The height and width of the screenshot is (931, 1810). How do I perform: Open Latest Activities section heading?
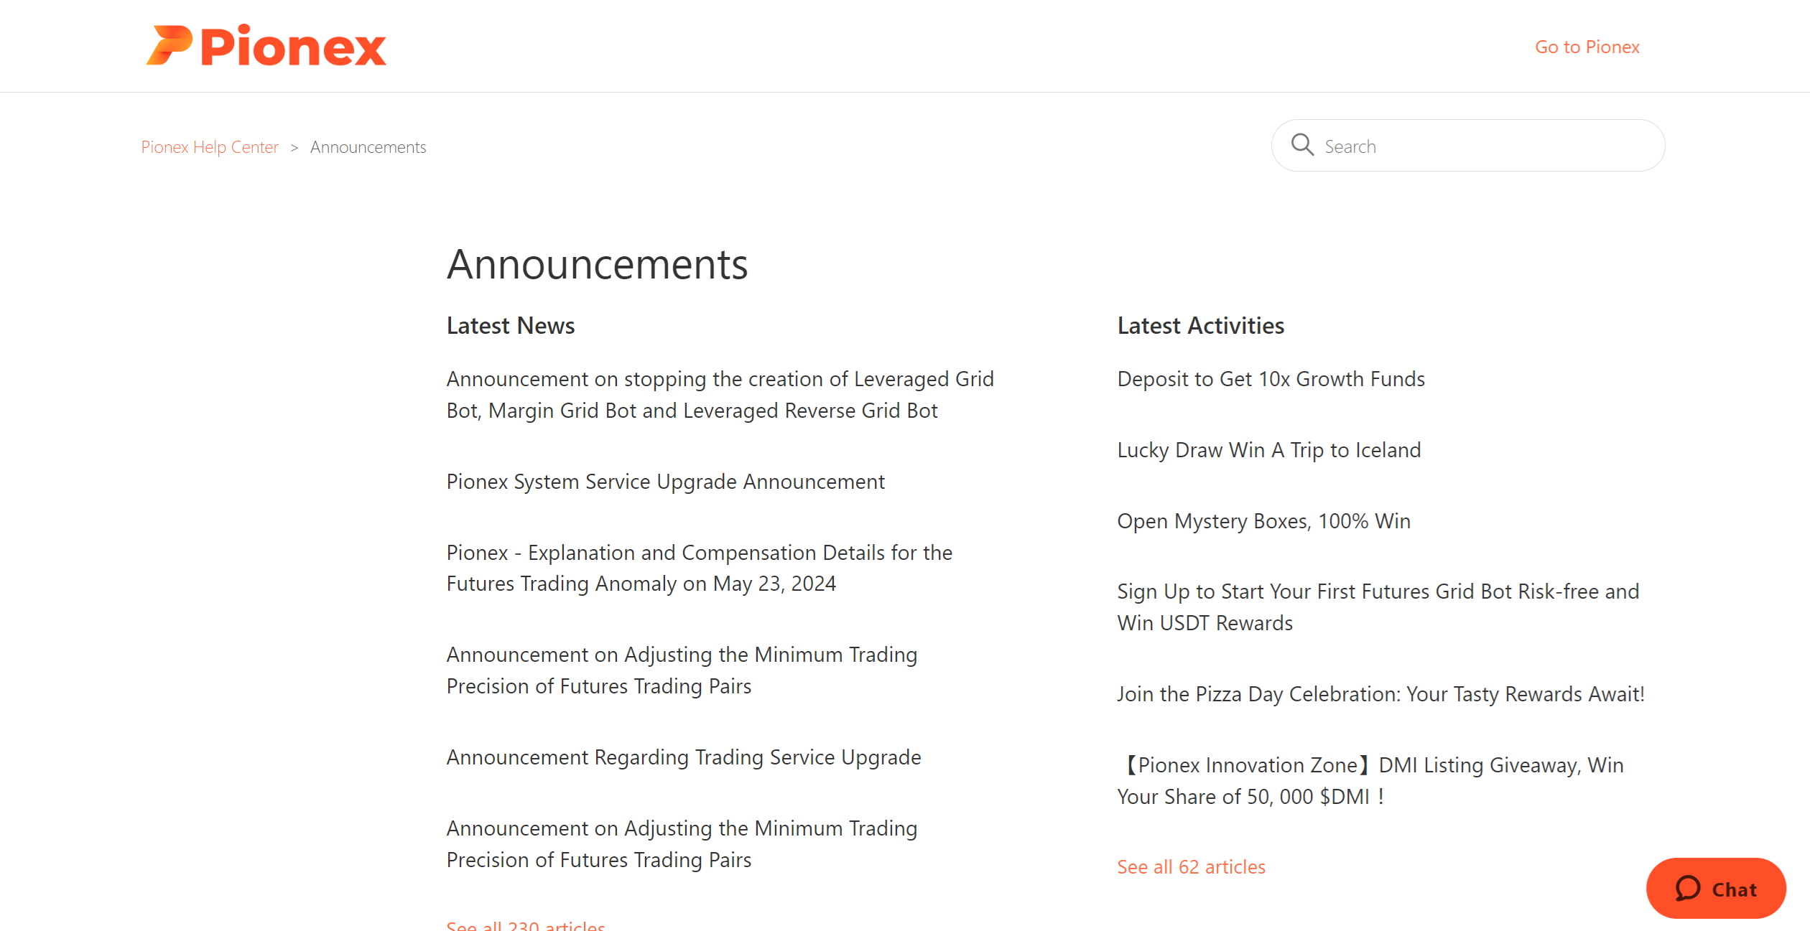(1200, 326)
